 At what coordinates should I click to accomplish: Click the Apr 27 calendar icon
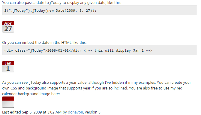[8, 27]
